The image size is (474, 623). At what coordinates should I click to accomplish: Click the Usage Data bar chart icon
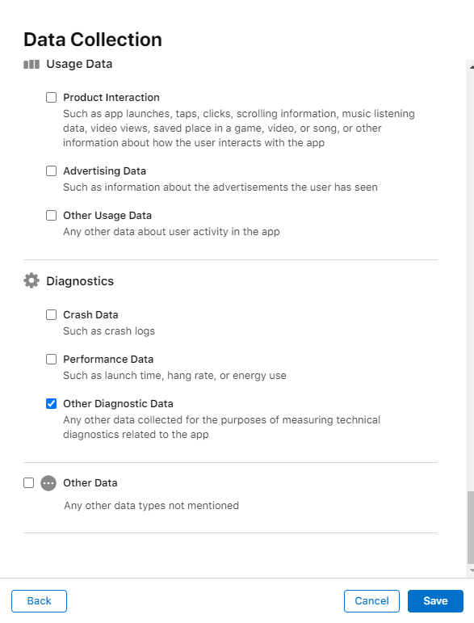[x=31, y=65]
